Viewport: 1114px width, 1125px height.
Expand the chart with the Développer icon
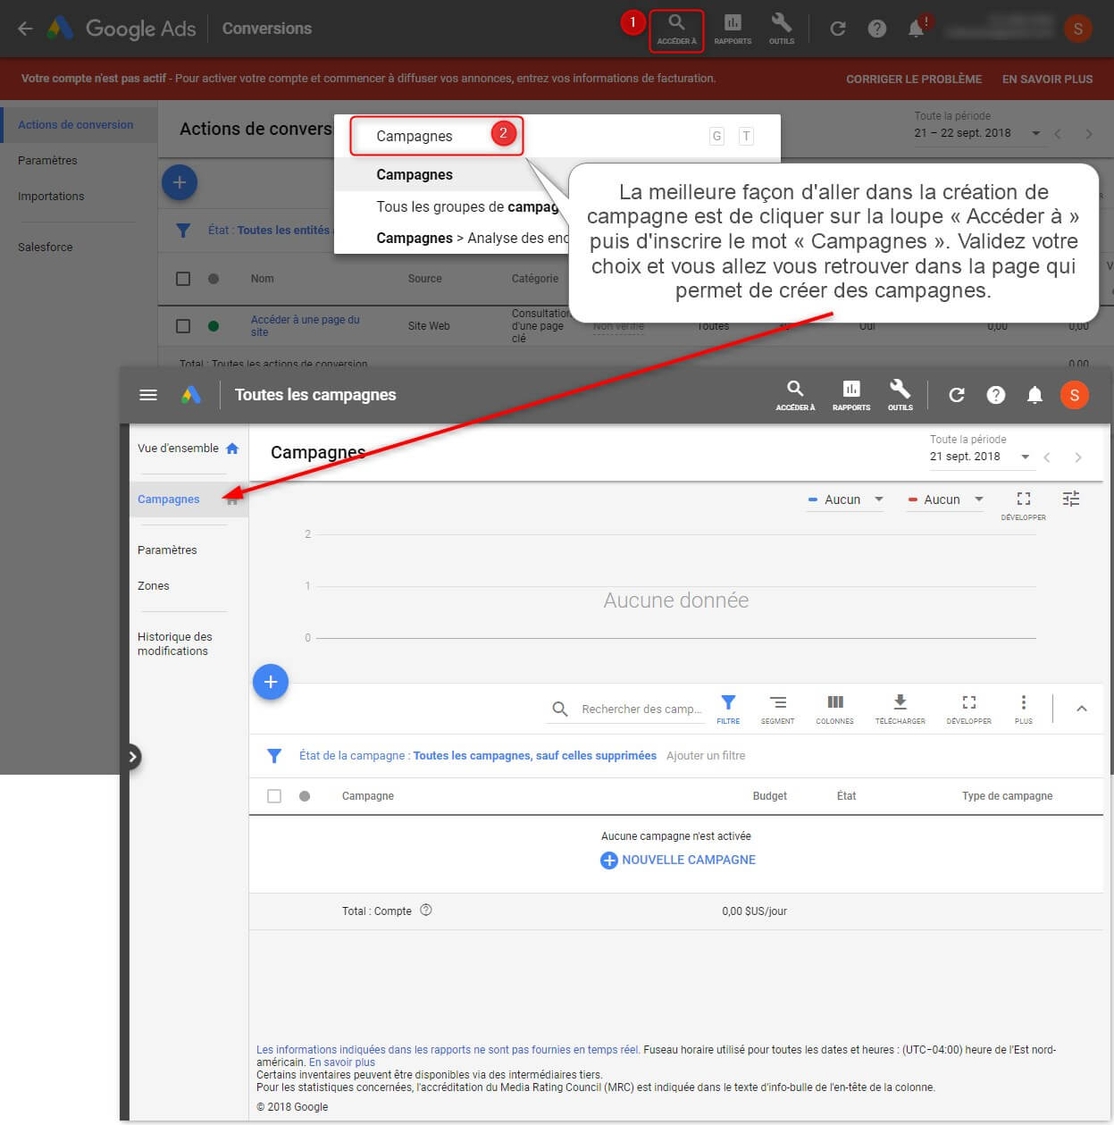pyautogui.click(x=1024, y=504)
